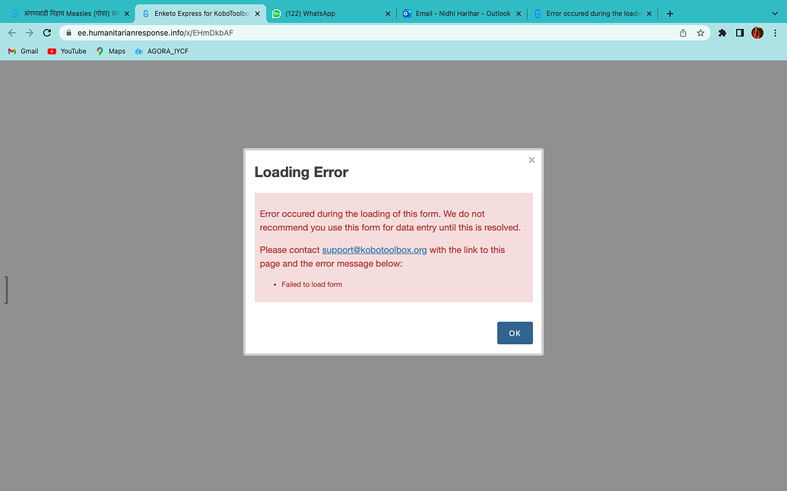The image size is (787, 491).
Task: Open the Gmail bookmark
Action: click(22, 51)
